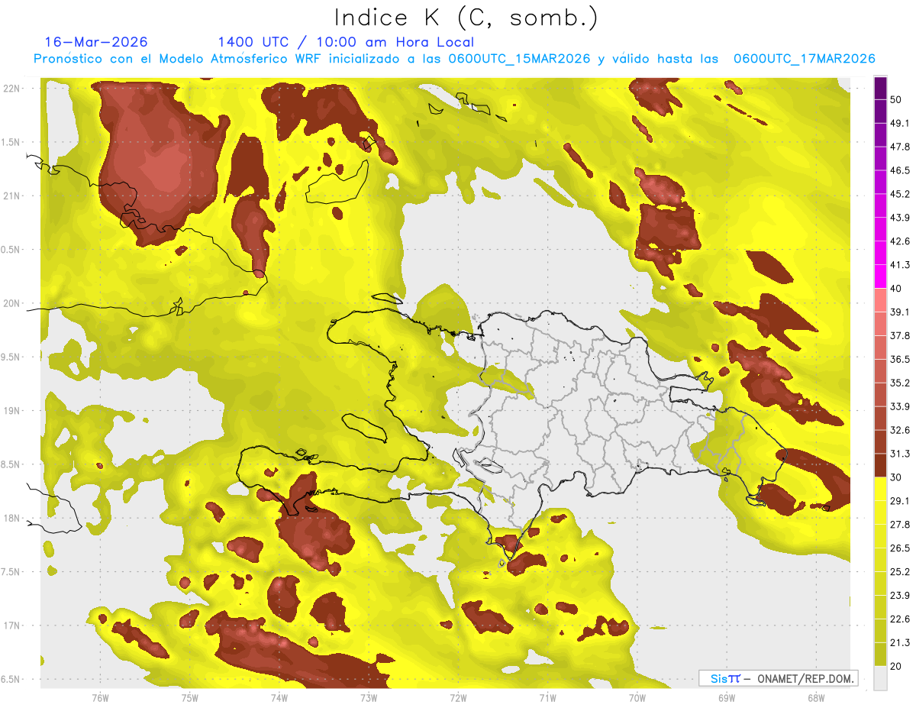Click the "30" value on the color scale

pos(897,477)
